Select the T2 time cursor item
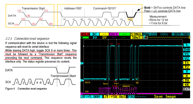The height and width of the screenshot is (104, 193). pos(187,67)
